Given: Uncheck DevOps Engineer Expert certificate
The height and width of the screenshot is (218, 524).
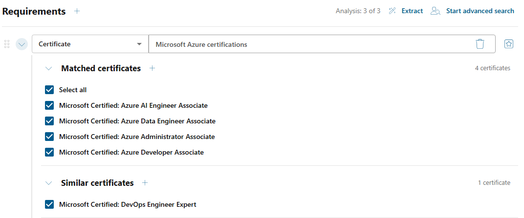Looking at the screenshot, I should [49, 204].
